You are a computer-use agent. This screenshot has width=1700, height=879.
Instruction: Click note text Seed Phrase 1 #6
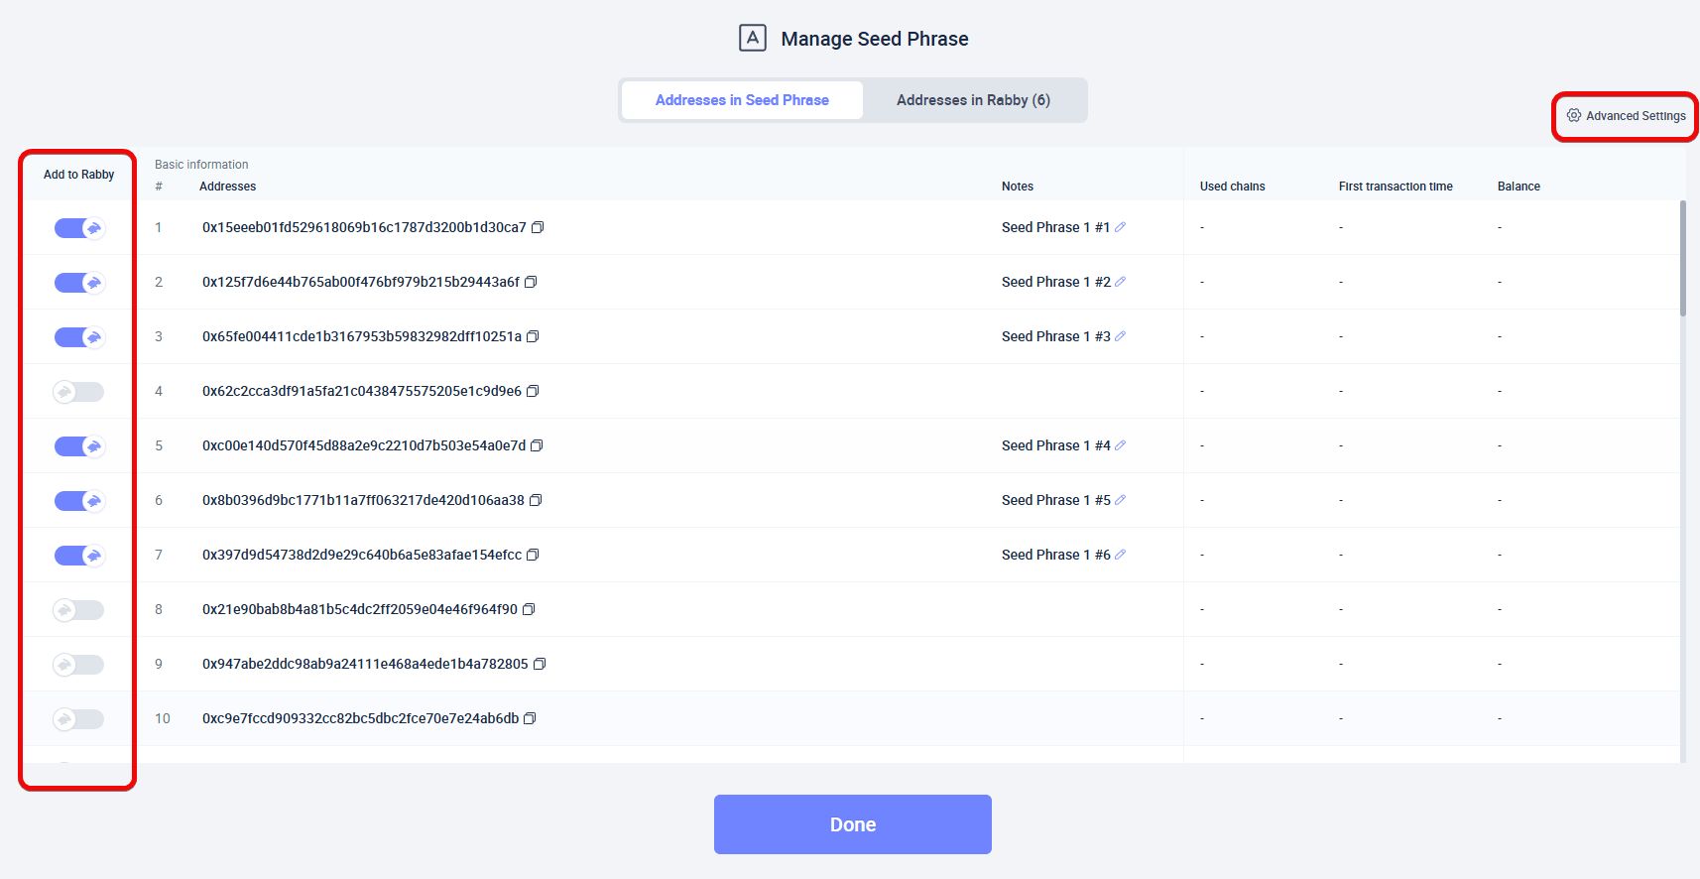click(x=1055, y=555)
